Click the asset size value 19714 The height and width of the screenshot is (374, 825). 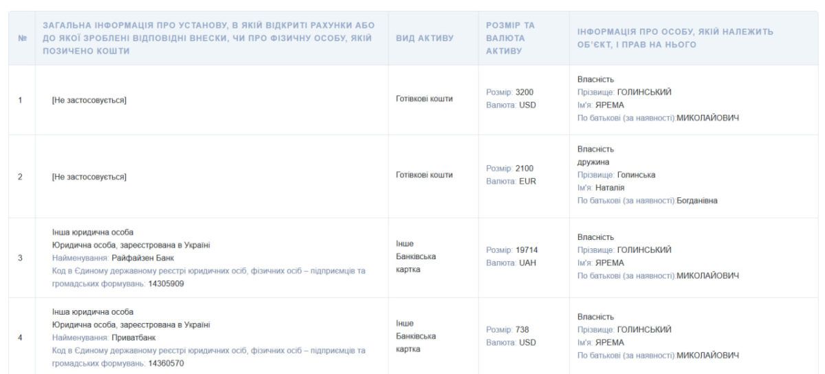[x=527, y=252]
